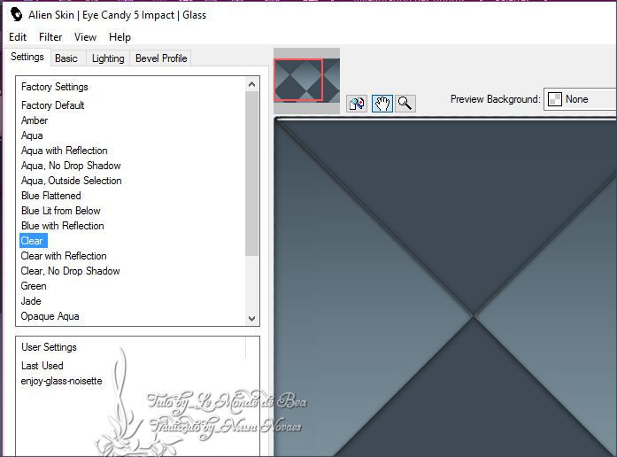Select Aqua, Outside Selection preset

[71, 181]
